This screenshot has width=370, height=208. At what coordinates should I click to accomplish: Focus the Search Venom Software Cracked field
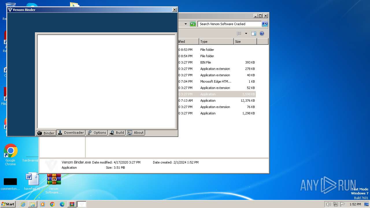coord(230,24)
